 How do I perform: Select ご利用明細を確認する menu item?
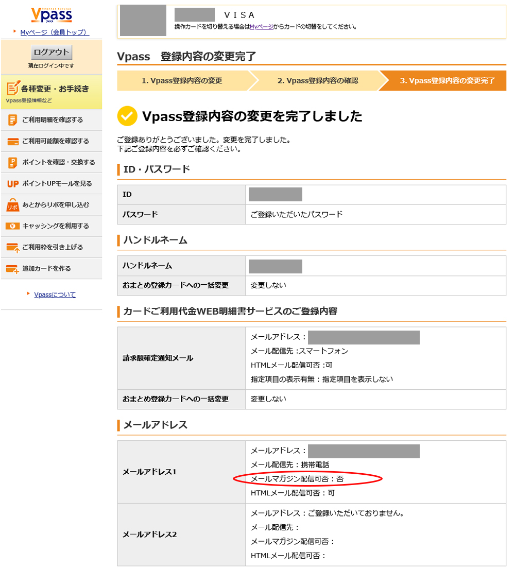tap(51, 120)
